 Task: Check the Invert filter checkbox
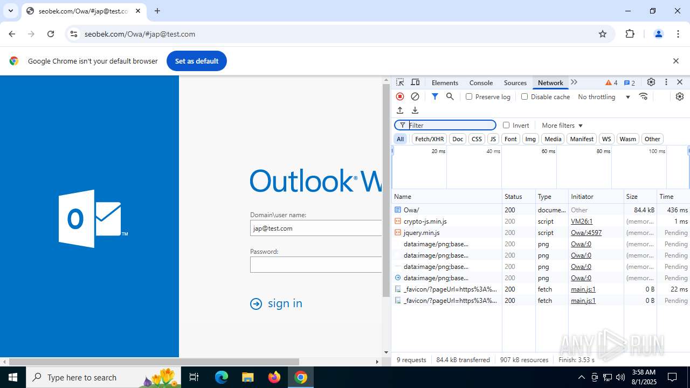(506, 125)
